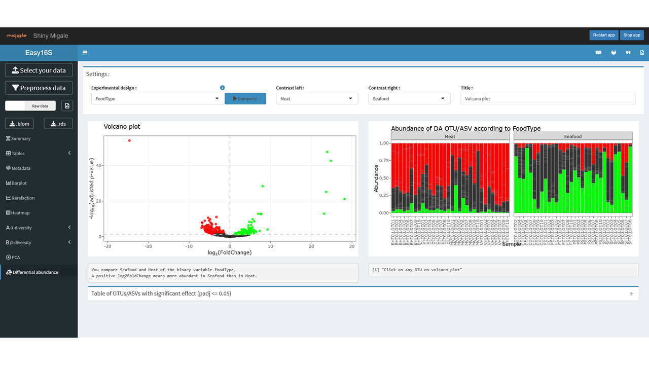Image resolution: width=649 pixels, height=365 pixels.
Task: Download the .biom file
Action: pos(20,124)
